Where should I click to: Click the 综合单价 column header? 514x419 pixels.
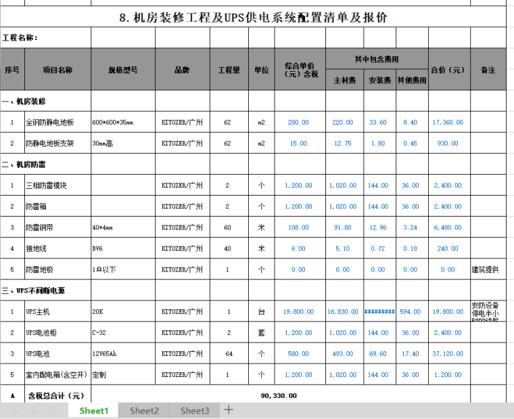pyautogui.click(x=298, y=70)
